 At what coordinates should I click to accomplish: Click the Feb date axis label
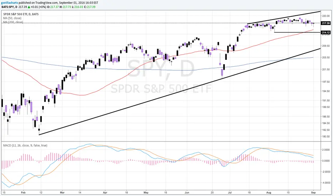[x=23, y=192]
